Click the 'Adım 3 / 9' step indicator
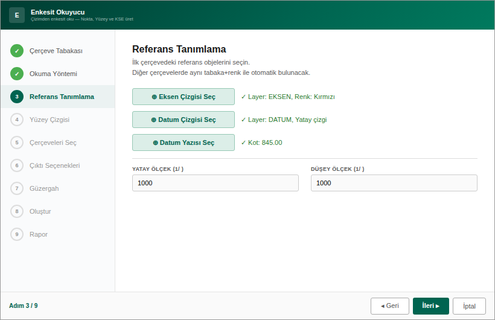 pos(24,306)
